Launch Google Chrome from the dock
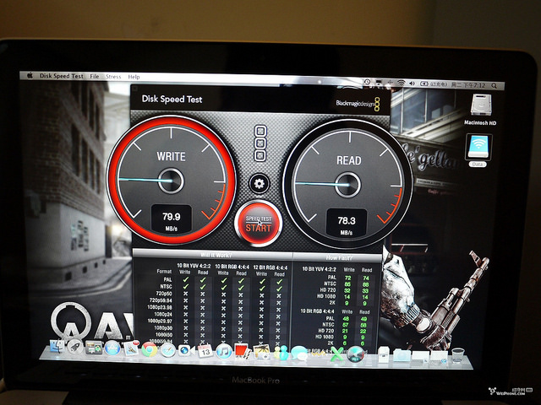Image resolution: width=541 pixels, height=405 pixels. [x=150, y=349]
